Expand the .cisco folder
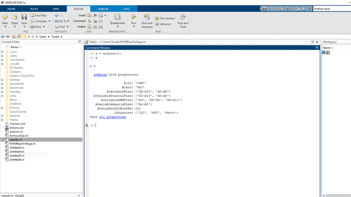Image resolution: width=351 pixels, height=197 pixels. 2,52
